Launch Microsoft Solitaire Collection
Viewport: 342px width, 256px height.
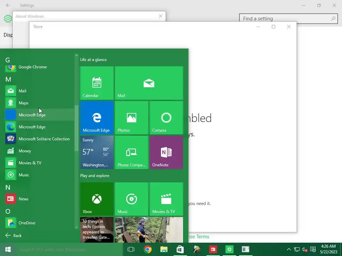[39, 139]
